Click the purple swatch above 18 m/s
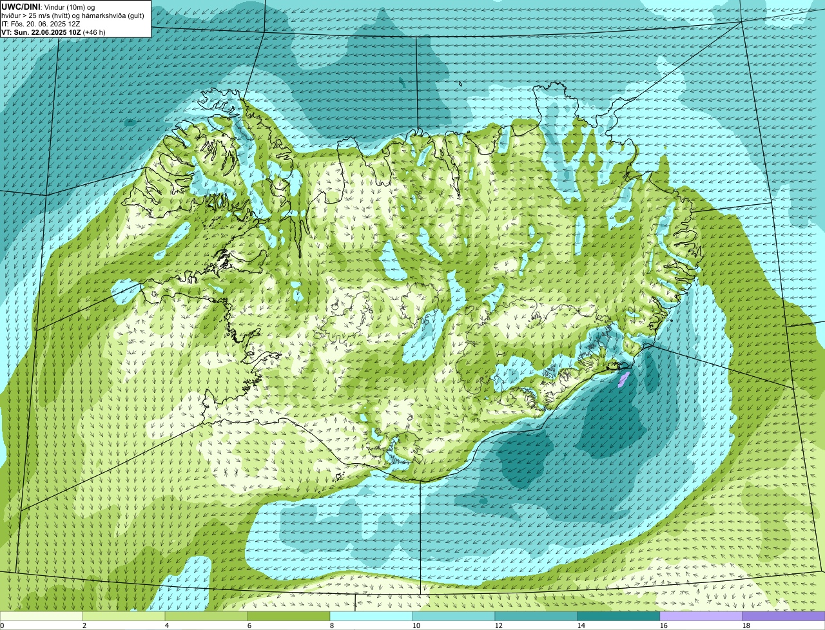Image resolution: width=825 pixels, height=630 pixels. click(x=784, y=616)
